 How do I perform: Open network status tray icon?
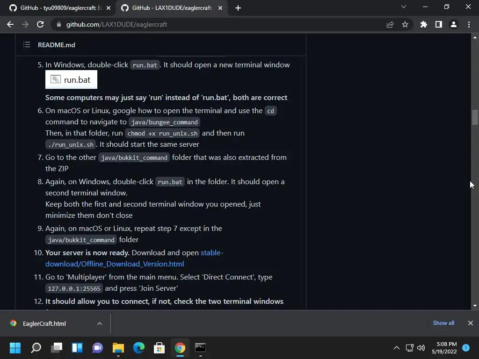[x=409, y=348]
